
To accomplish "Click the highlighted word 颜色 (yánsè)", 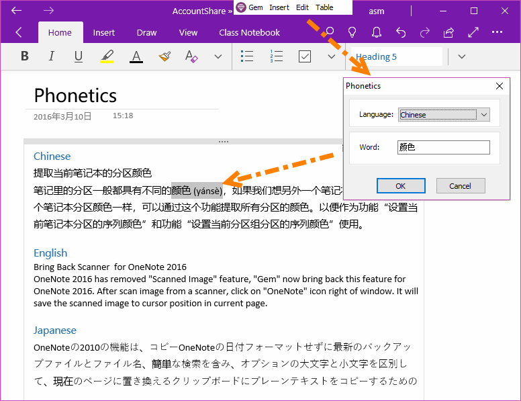I will tap(197, 191).
